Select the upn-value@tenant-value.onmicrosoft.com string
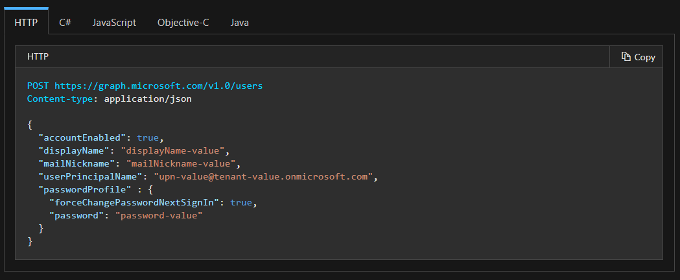This screenshot has height=280, width=680. pyautogui.click(x=263, y=177)
